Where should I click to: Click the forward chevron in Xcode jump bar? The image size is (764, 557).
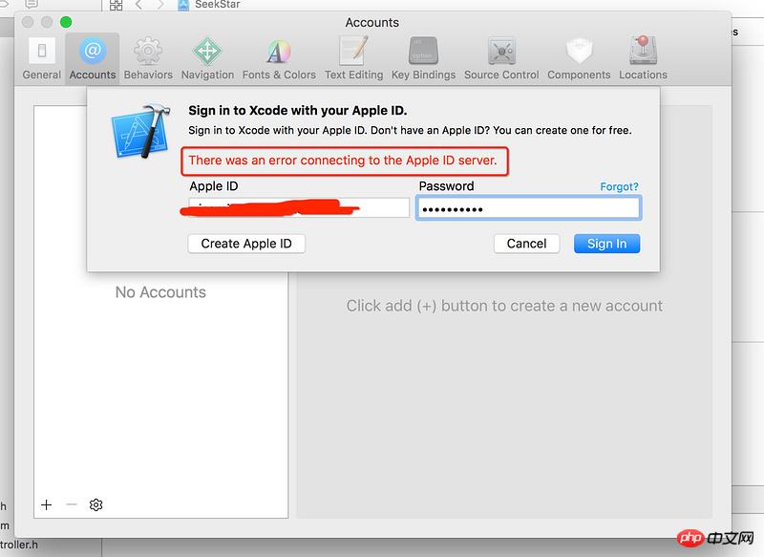coord(160,5)
